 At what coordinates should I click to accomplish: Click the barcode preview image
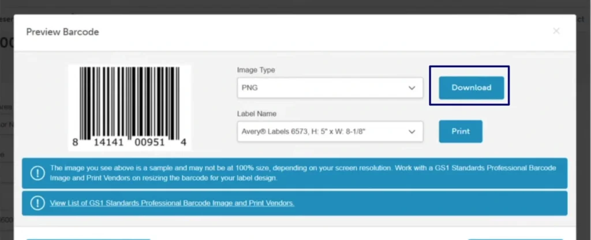[x=130, y=108]
